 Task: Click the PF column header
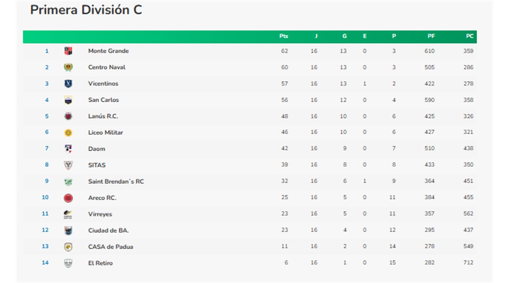pos(431,36)
